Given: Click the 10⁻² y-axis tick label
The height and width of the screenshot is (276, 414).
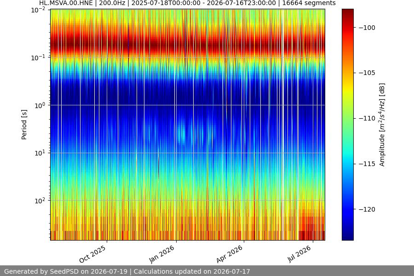Looking at the screenshot, I should 38,10.
